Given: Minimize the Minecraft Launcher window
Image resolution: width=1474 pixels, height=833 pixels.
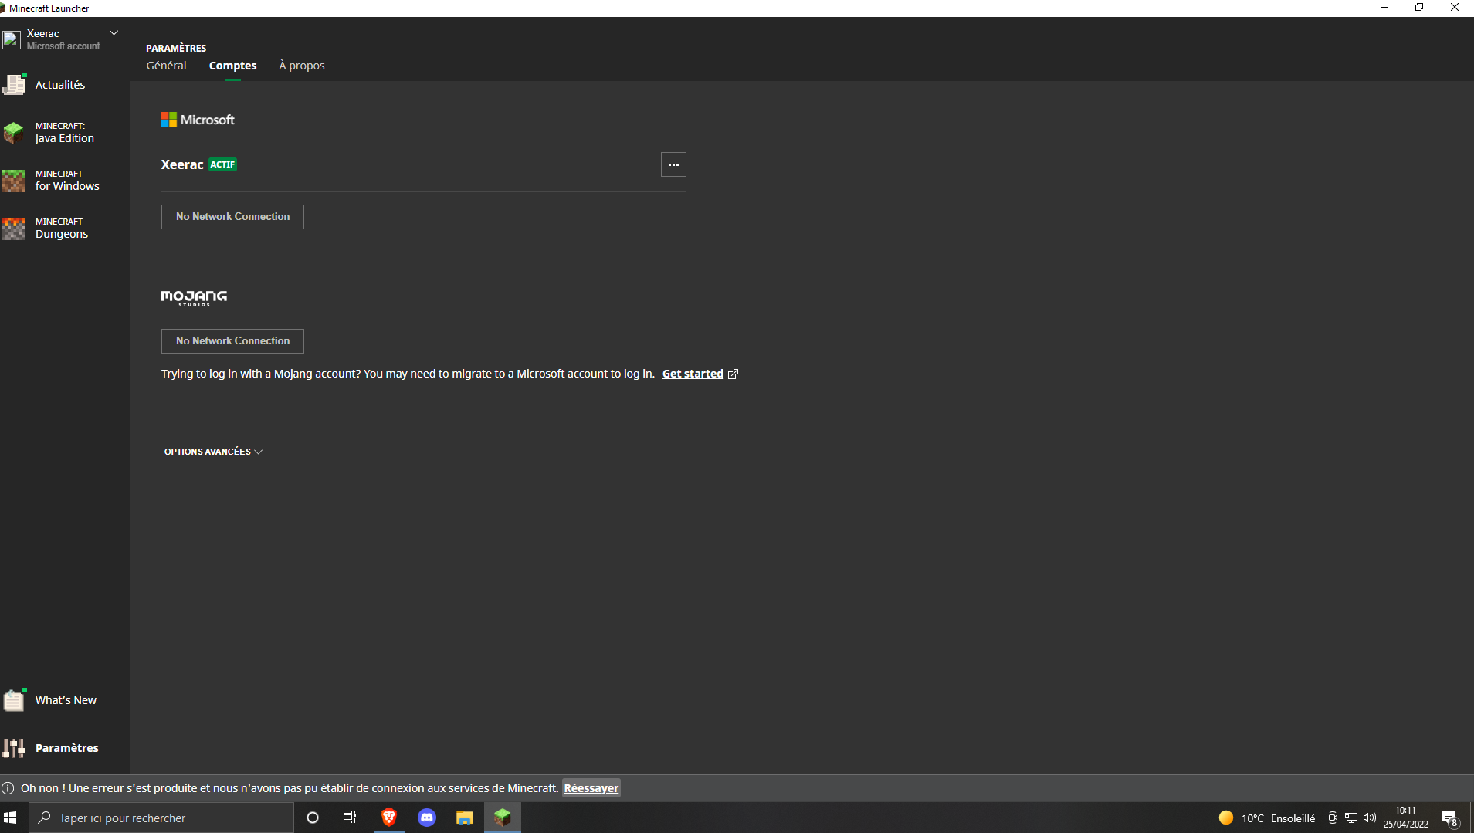Looking at the screenshot, I should (x=1384, y=8).
